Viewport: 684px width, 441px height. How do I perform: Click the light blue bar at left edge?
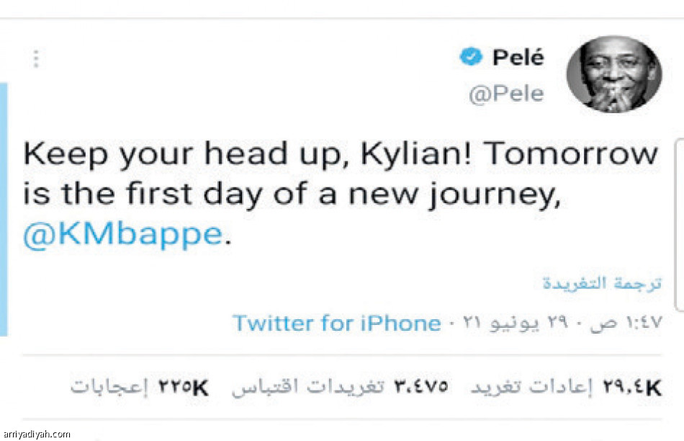click(x=3, y=209)
